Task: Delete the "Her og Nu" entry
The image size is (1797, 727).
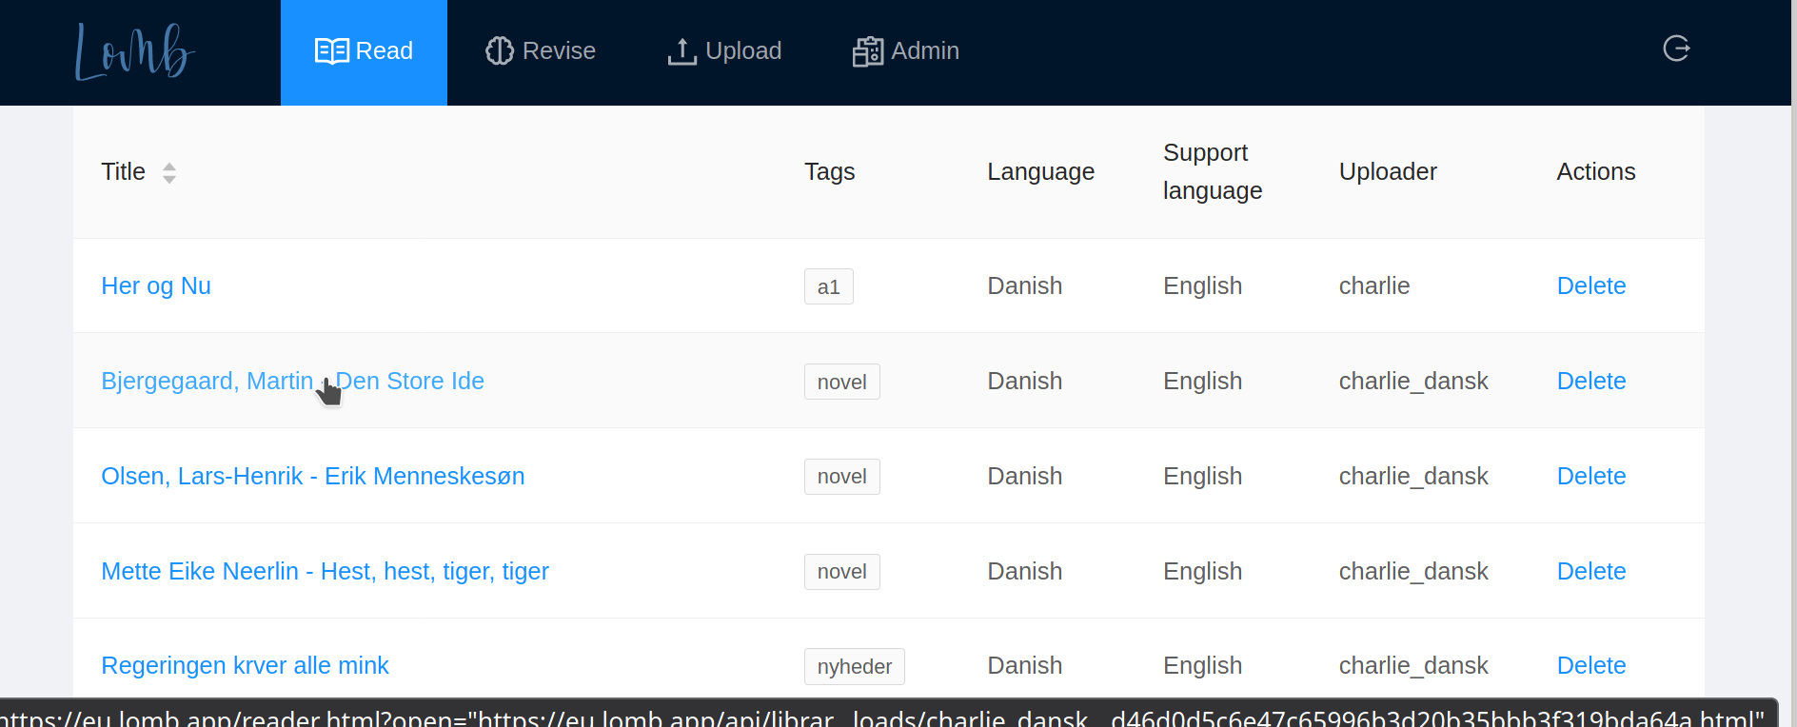Action: (x=1590, y=285)
